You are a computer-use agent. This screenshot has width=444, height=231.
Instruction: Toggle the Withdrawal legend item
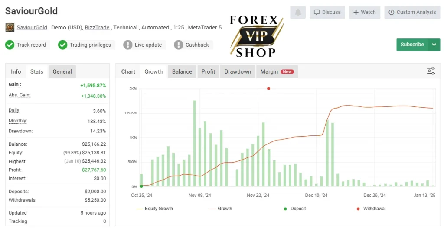click(371, 209)
